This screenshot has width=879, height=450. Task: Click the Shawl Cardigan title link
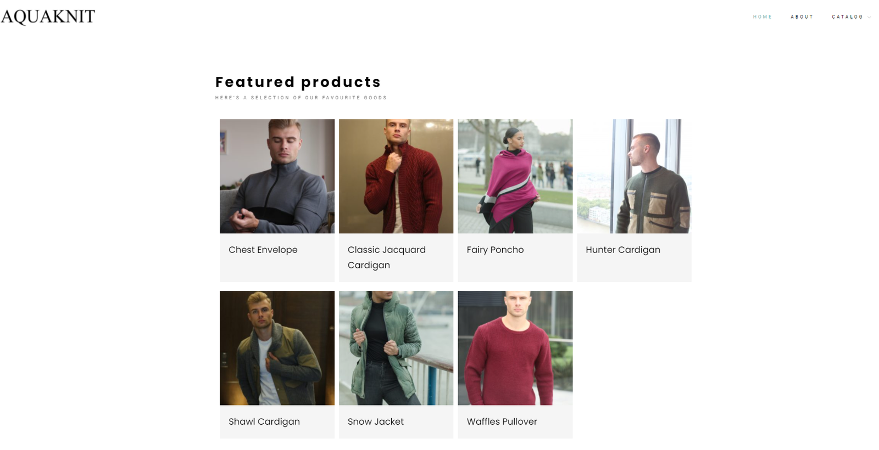click(264, 421)
